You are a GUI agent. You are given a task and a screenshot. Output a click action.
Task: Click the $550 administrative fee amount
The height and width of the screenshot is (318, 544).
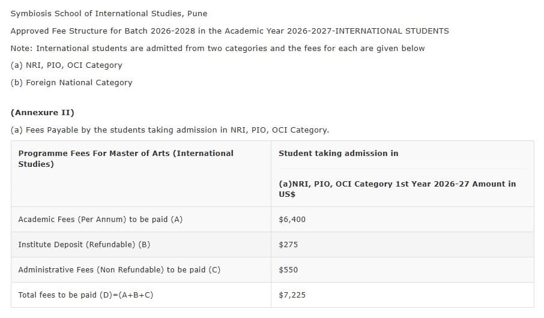[288, 270]
